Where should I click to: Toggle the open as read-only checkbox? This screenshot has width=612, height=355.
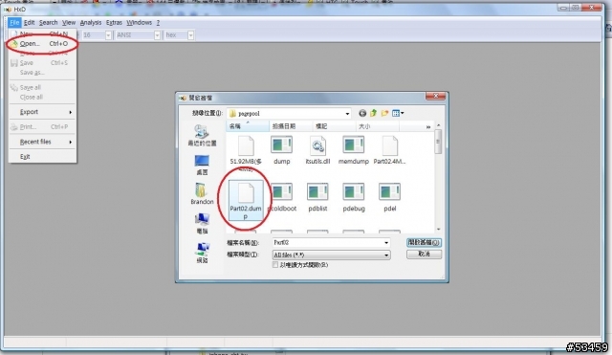click(275, 265)
